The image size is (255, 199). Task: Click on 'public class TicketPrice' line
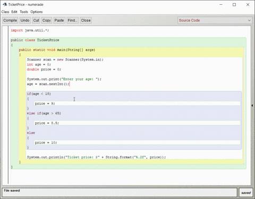35,40
